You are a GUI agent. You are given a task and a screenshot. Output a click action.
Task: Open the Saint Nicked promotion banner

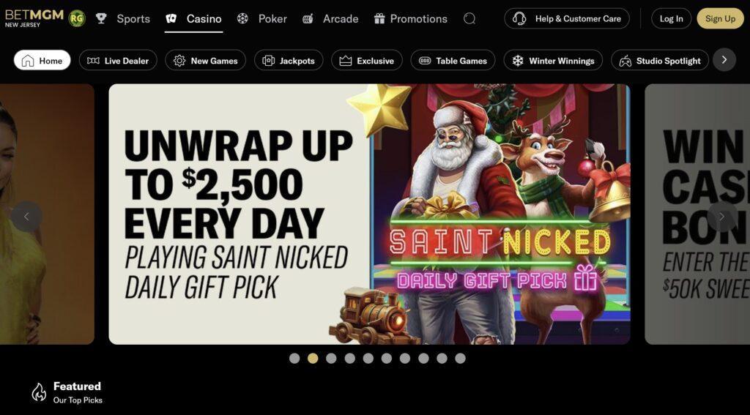(369, 214)
